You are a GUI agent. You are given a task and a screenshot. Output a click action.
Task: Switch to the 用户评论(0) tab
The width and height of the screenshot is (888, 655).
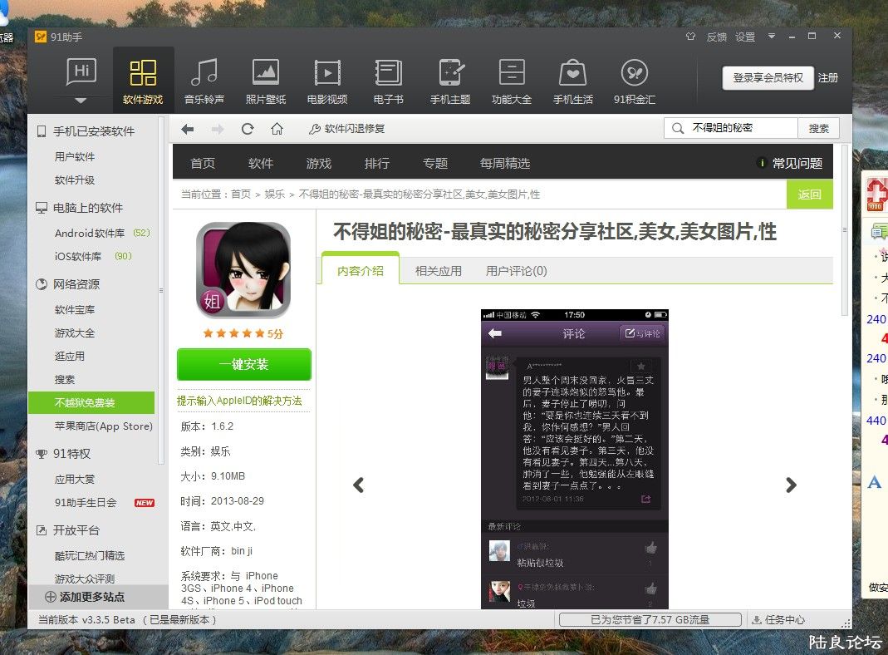[x=516, y=271]
